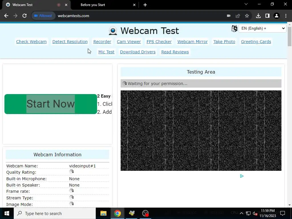Show hidden tray icons chevron
The image size is (292, 219).
(x=241, y=213)
